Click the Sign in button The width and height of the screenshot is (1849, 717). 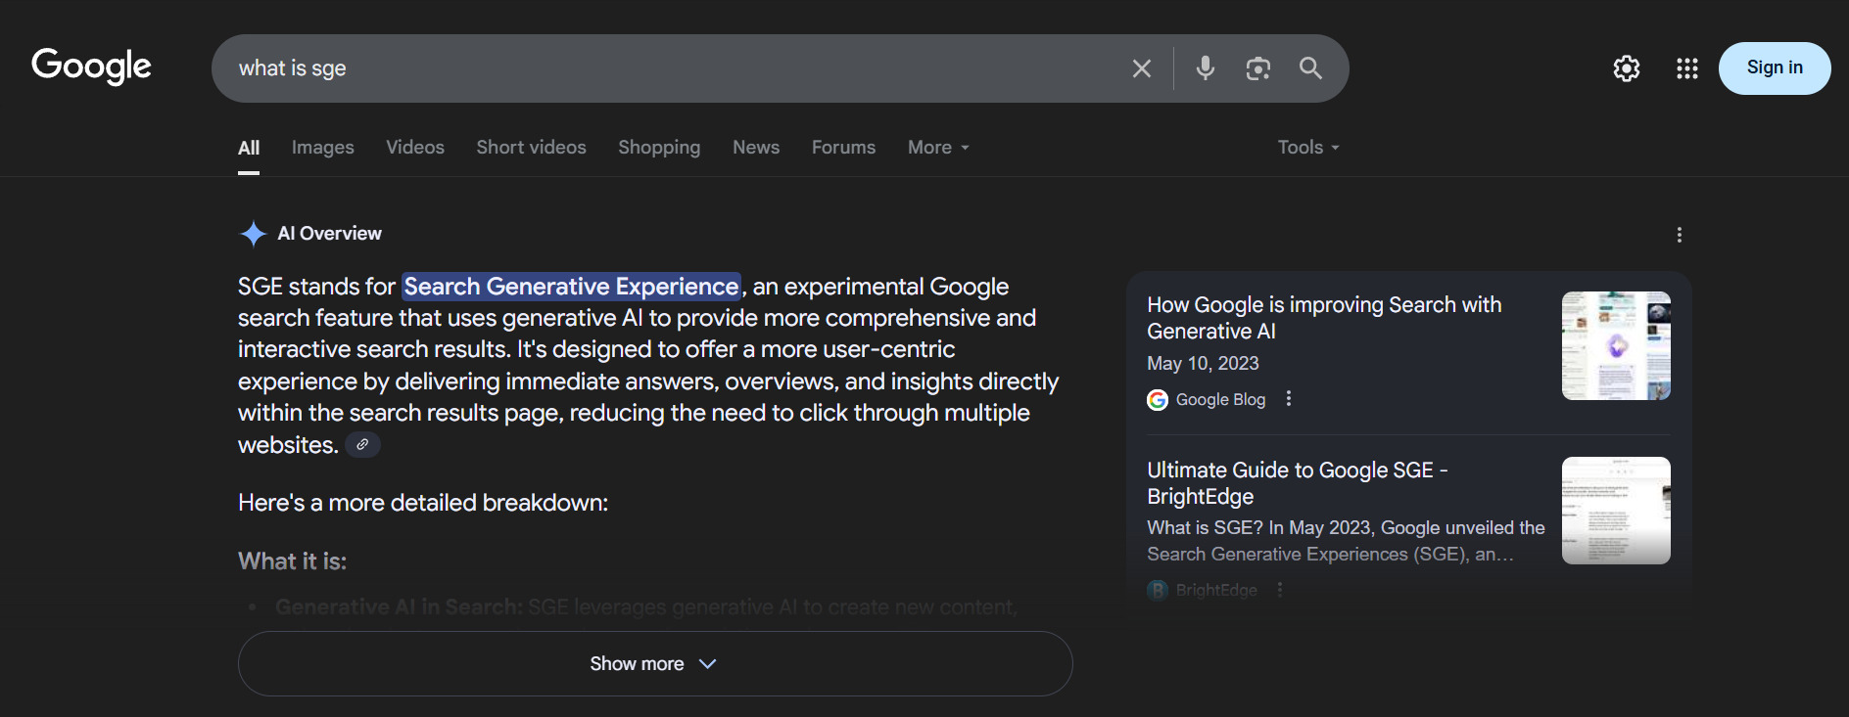coord(1775,67)
